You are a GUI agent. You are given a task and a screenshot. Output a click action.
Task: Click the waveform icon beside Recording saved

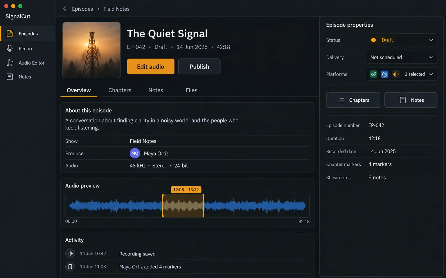pyautogui.click(x=70, y=253)
